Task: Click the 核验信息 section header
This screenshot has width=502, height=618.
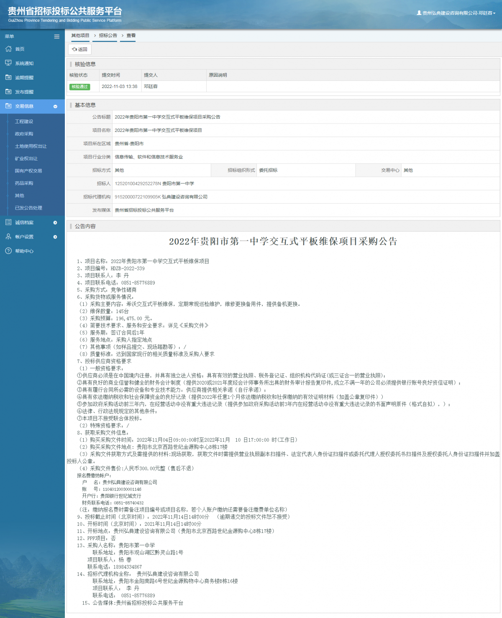Action: pos(85,64)
